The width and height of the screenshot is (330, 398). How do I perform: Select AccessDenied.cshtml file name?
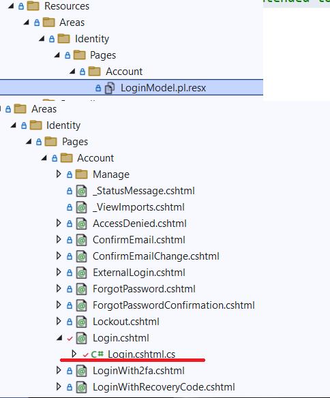[140, 224]
